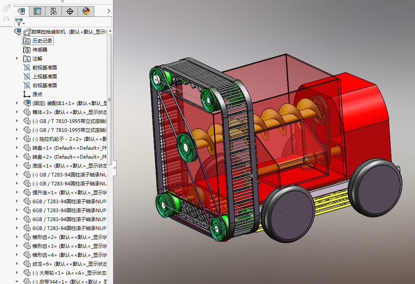Screen dimensions: 415x284
Task: Click the 锥形齿<2> part icon
Action: pyautogui.click(x=27, y=237)
